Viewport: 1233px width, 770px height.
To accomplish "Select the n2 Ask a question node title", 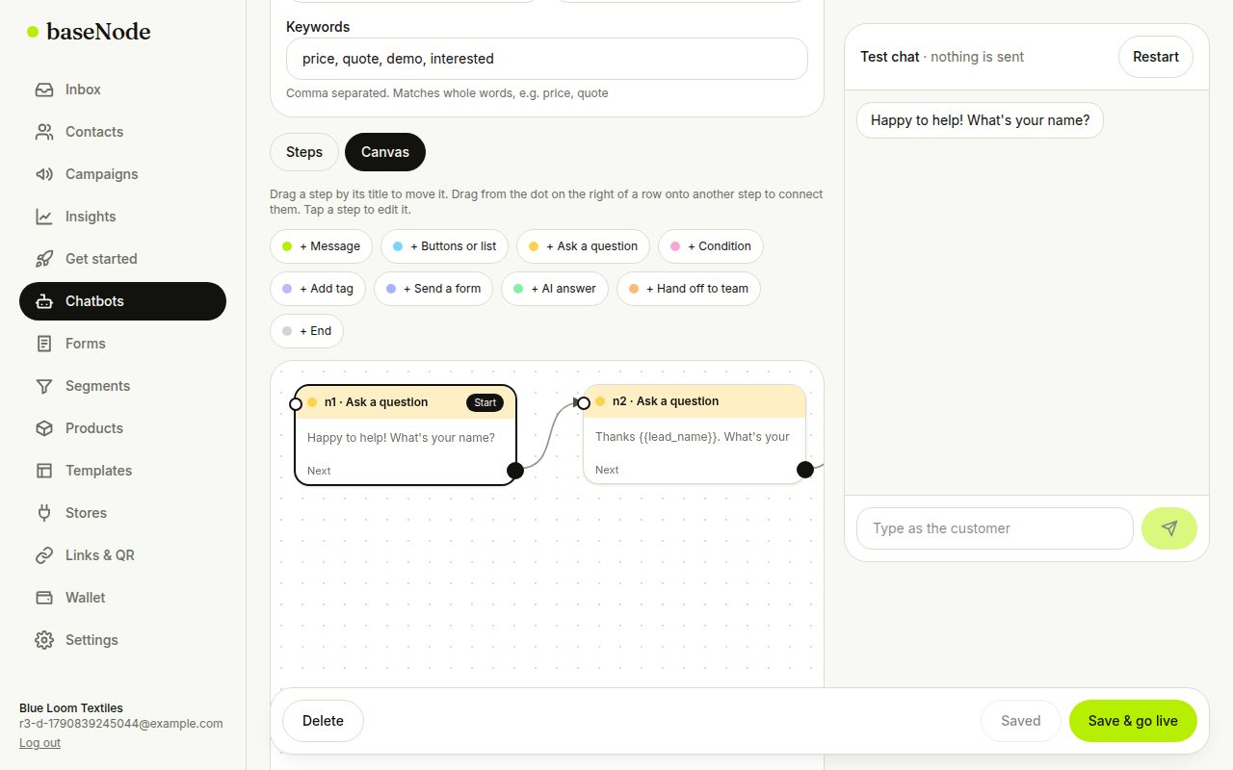I will (x=666, y=401).
